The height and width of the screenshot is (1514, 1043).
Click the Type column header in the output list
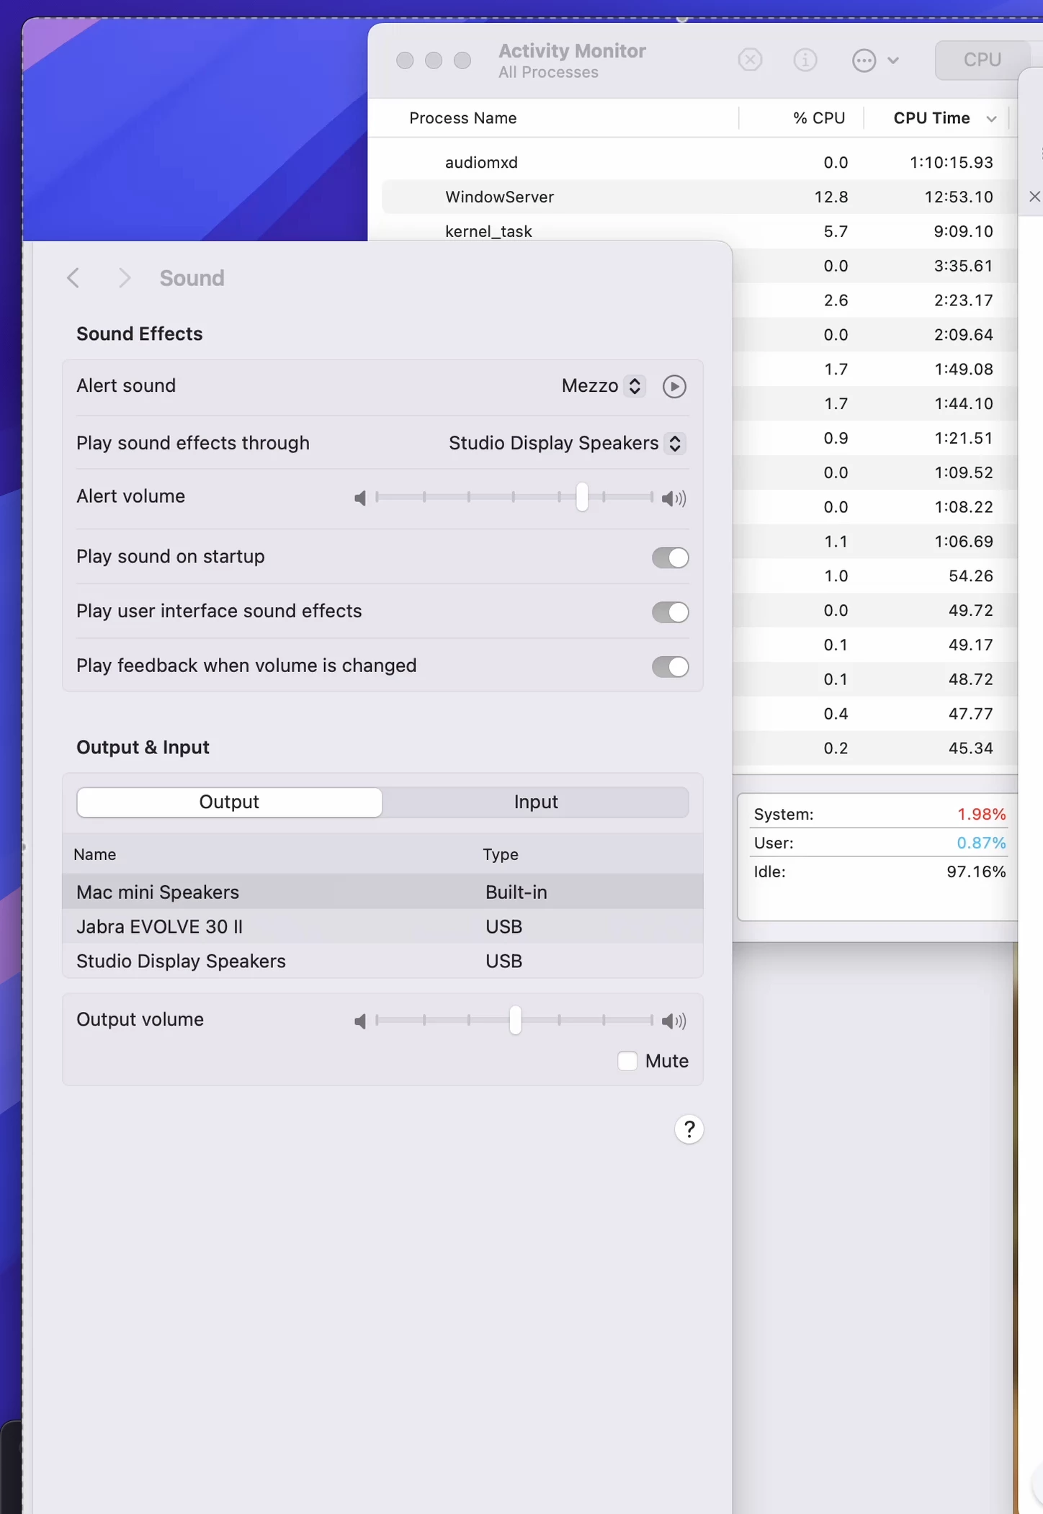pyautogui.click(x=500, y=854)
